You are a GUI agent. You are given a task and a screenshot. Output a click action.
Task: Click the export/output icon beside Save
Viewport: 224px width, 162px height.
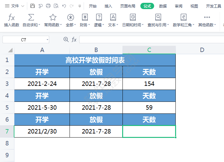40,6
